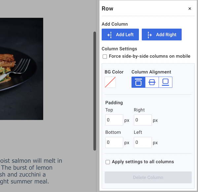Click the Add Right column button
The width and height of the screenshot is (198, 192).
pos(161,35)
